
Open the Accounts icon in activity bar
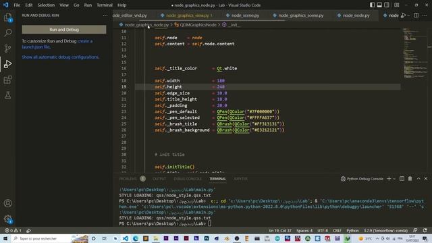(7, 203)
